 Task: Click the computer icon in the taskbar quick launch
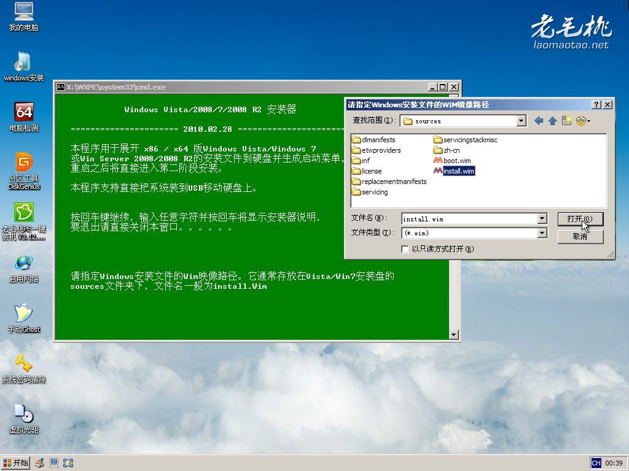click(54, 464)
